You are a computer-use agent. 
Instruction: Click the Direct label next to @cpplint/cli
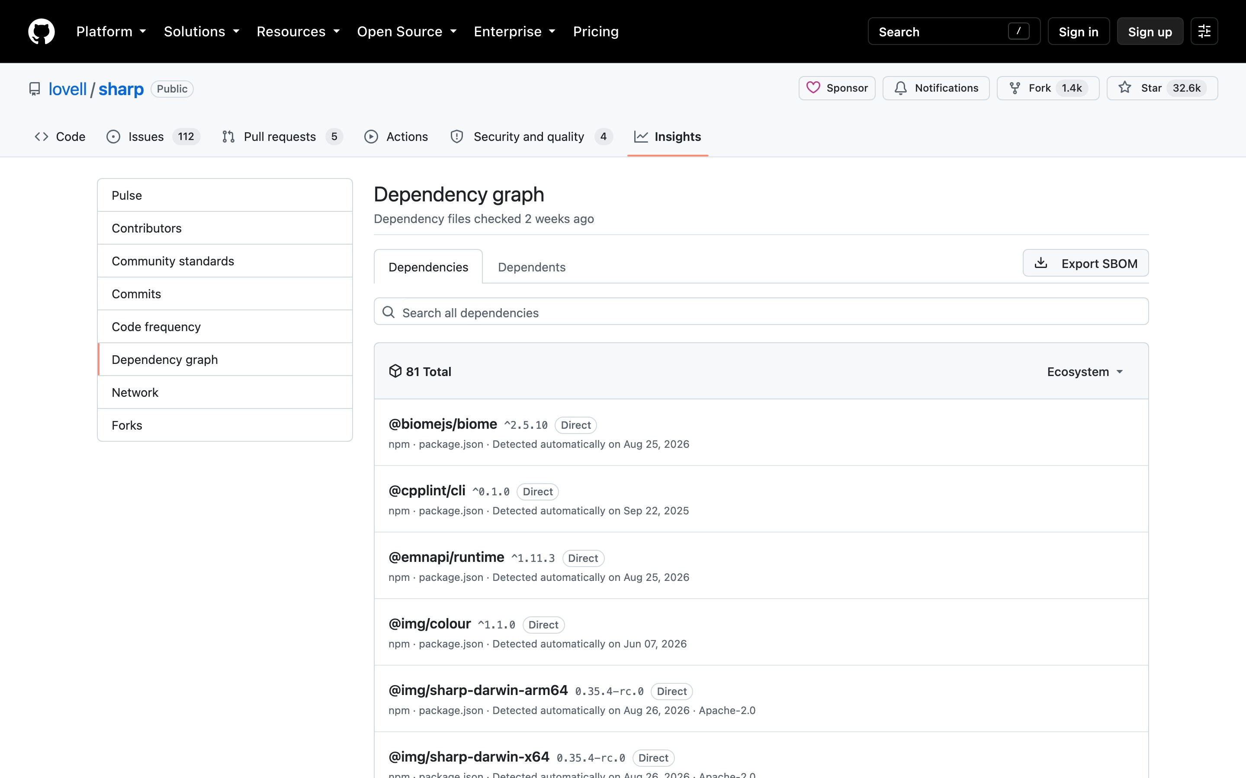click(x=537, y=491)
